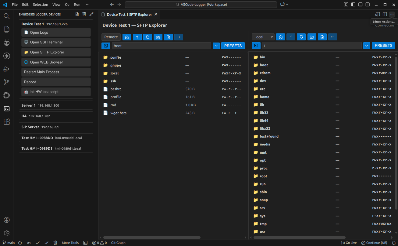Screen dimensions: 398x246
Task: Open the Selection menu
Action: pyautogui.click(x=40, y=4)
